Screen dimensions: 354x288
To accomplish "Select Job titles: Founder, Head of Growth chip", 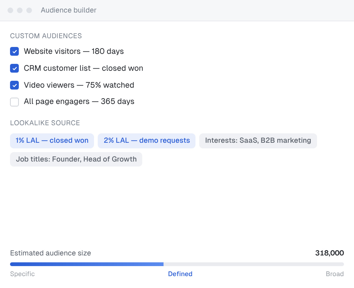I will point(76,159).
